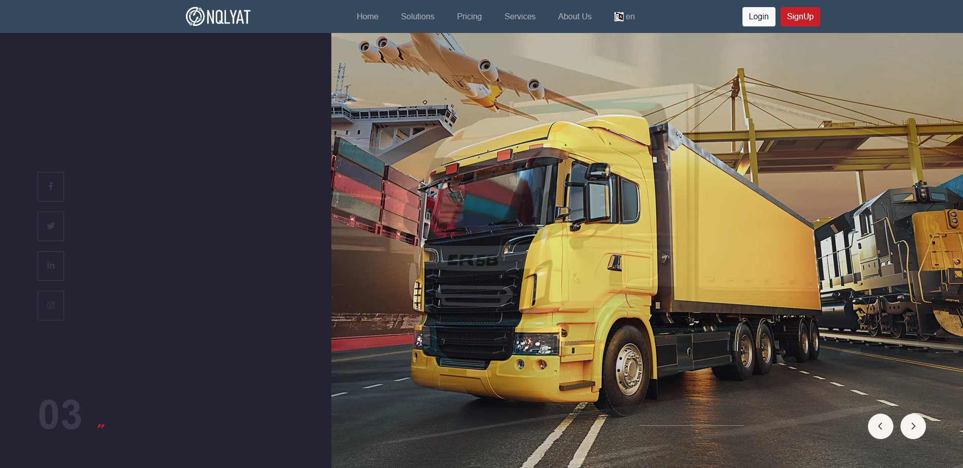Open the LinkedIn social link
963x468 pixels.
(51, 266)
